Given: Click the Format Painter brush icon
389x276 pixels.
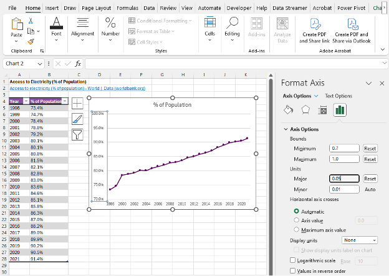Looking at the screenshot, I should click(31, 42).
